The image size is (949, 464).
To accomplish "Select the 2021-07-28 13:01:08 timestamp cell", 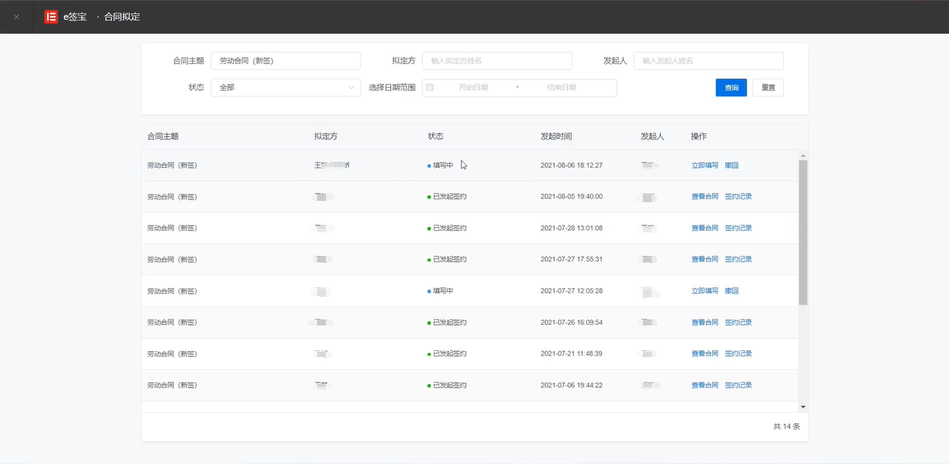I will click(572, 228).
